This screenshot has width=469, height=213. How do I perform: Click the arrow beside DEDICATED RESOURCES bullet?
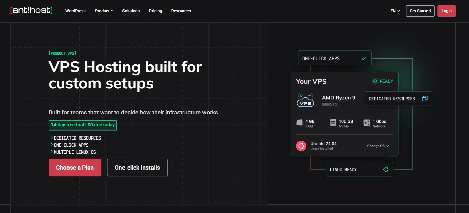point(51,138)
